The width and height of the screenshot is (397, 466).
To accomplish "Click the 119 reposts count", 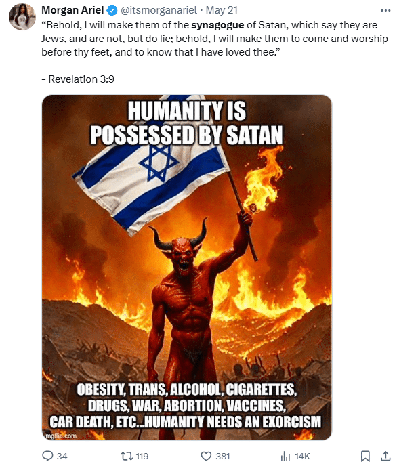I will pos(142,457).
